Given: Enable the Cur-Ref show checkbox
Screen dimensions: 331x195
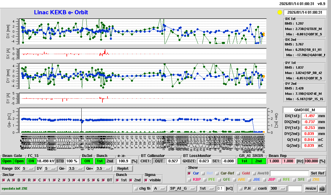Looking at the screenshot, I should tap(217, 173).
